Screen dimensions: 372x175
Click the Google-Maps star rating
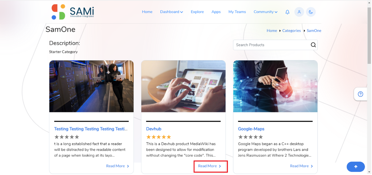pos(250,137)
